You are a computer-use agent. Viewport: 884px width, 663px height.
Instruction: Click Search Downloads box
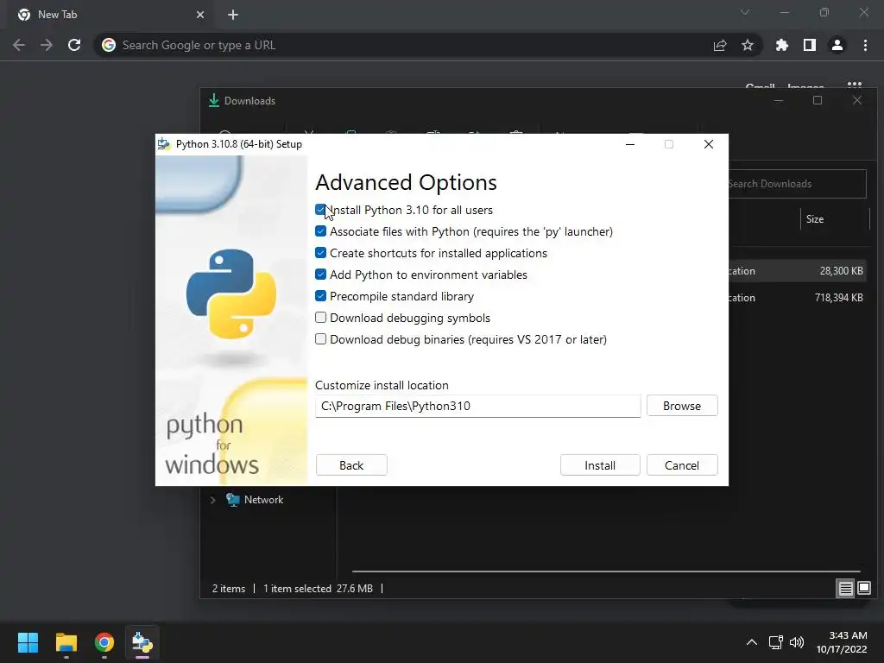click(797, 184)
